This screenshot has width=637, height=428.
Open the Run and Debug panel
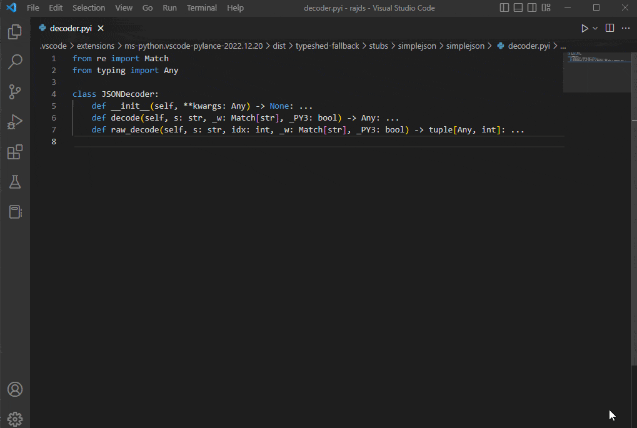click(x=15, y=121)
